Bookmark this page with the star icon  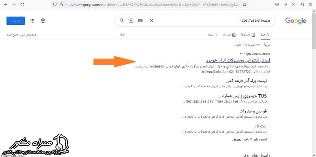[x=245, y=4]
